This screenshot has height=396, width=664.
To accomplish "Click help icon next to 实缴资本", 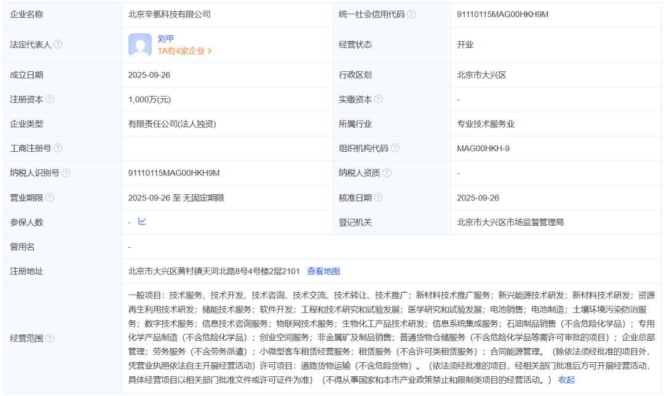I will pos(379,99).
